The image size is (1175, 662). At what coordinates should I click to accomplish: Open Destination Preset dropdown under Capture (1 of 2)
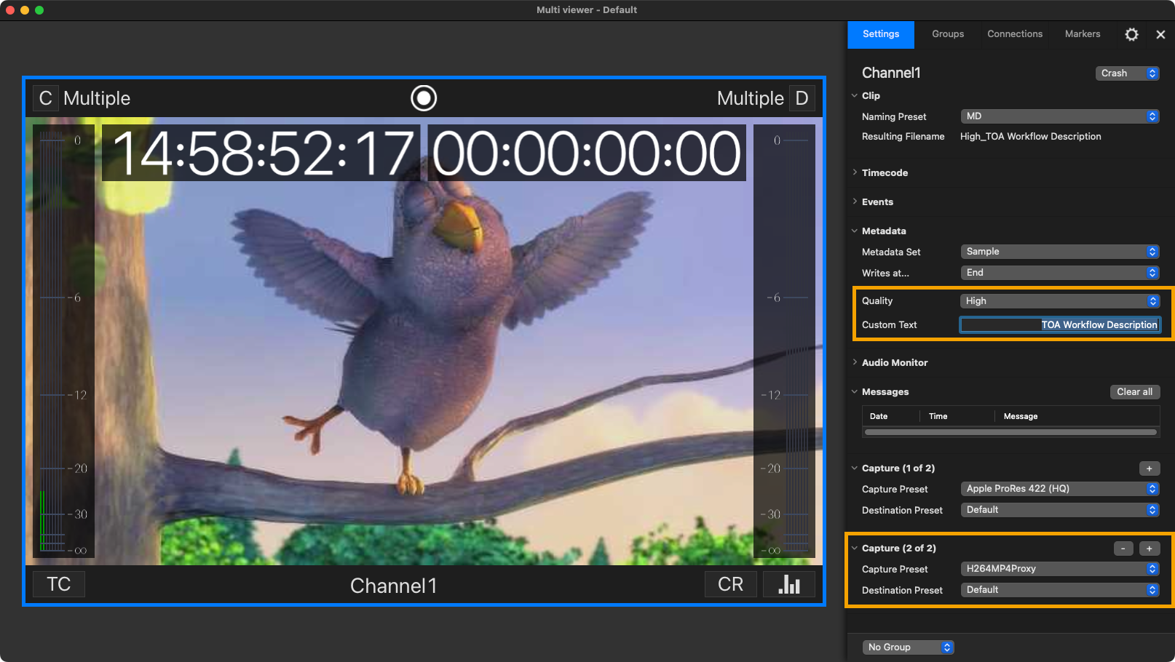click(x=1060, y=510)
